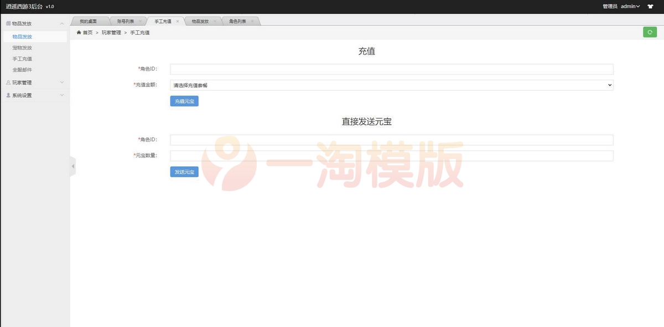Click the green refresh icon button

pos(650,32)
